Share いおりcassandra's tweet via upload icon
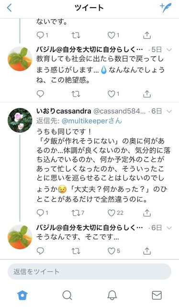This screenshot has width=179, height=307. (147, 213)
